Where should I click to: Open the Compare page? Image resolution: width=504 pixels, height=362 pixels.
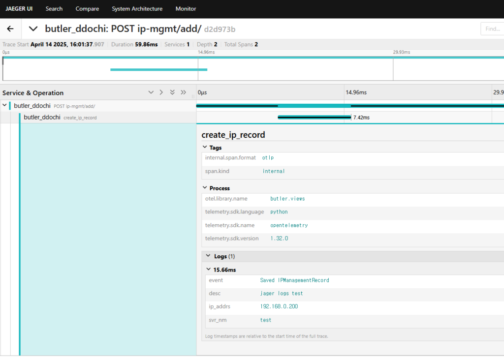pyautogui.click(x=87, y=9)
